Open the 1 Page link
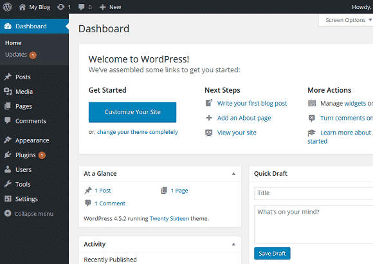The image size is (373, 264). (179, 191)
